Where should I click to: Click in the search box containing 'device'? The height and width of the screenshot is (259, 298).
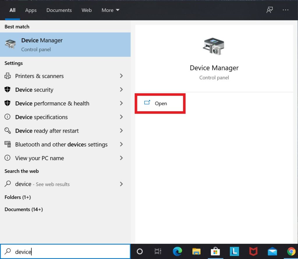tap(65, 251)
